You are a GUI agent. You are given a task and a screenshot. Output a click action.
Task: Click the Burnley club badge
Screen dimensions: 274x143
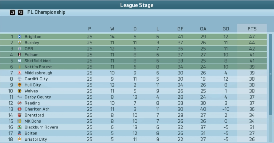coord(20,43)
